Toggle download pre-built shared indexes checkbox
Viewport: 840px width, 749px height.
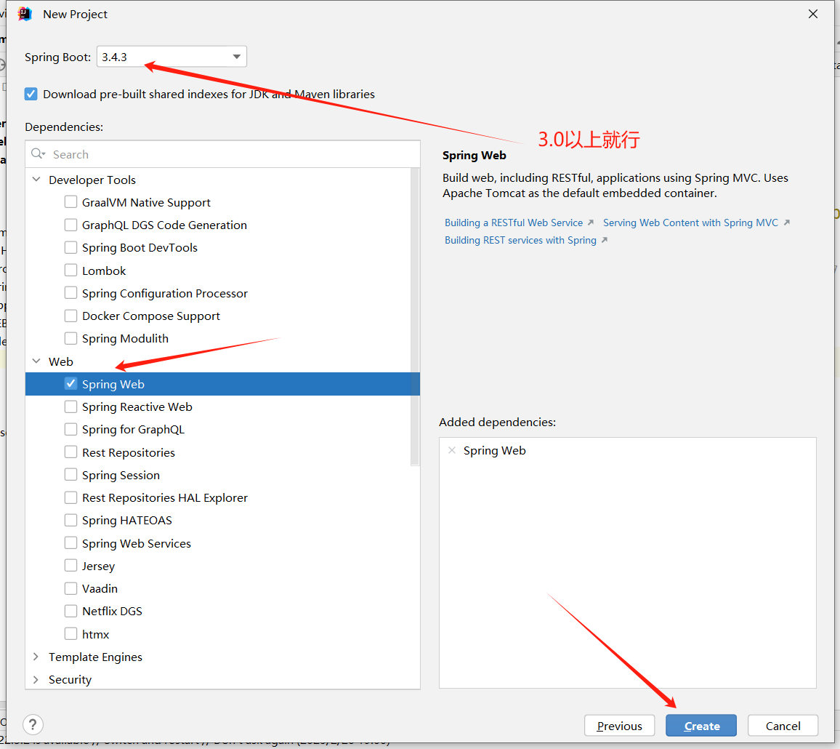tap(31, 95)
